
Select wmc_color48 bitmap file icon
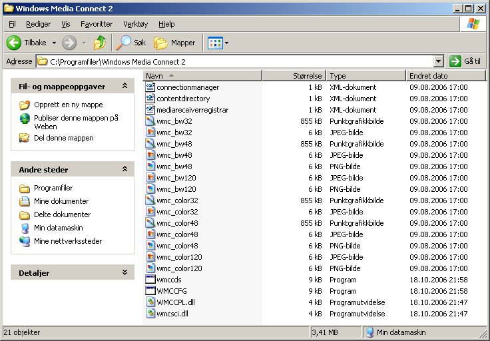[150, 223]
